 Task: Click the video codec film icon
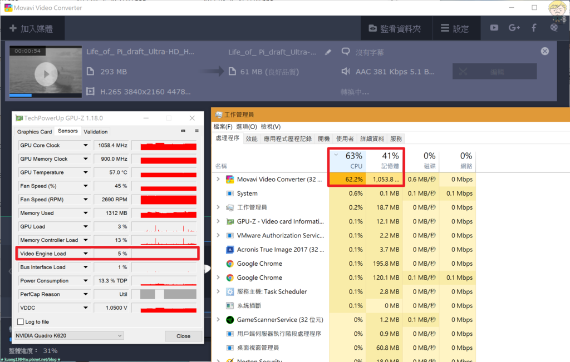click(x=90, y=92)
